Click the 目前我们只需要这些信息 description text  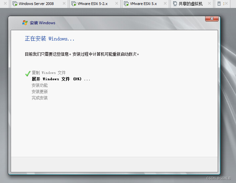[x=82, y=54]
